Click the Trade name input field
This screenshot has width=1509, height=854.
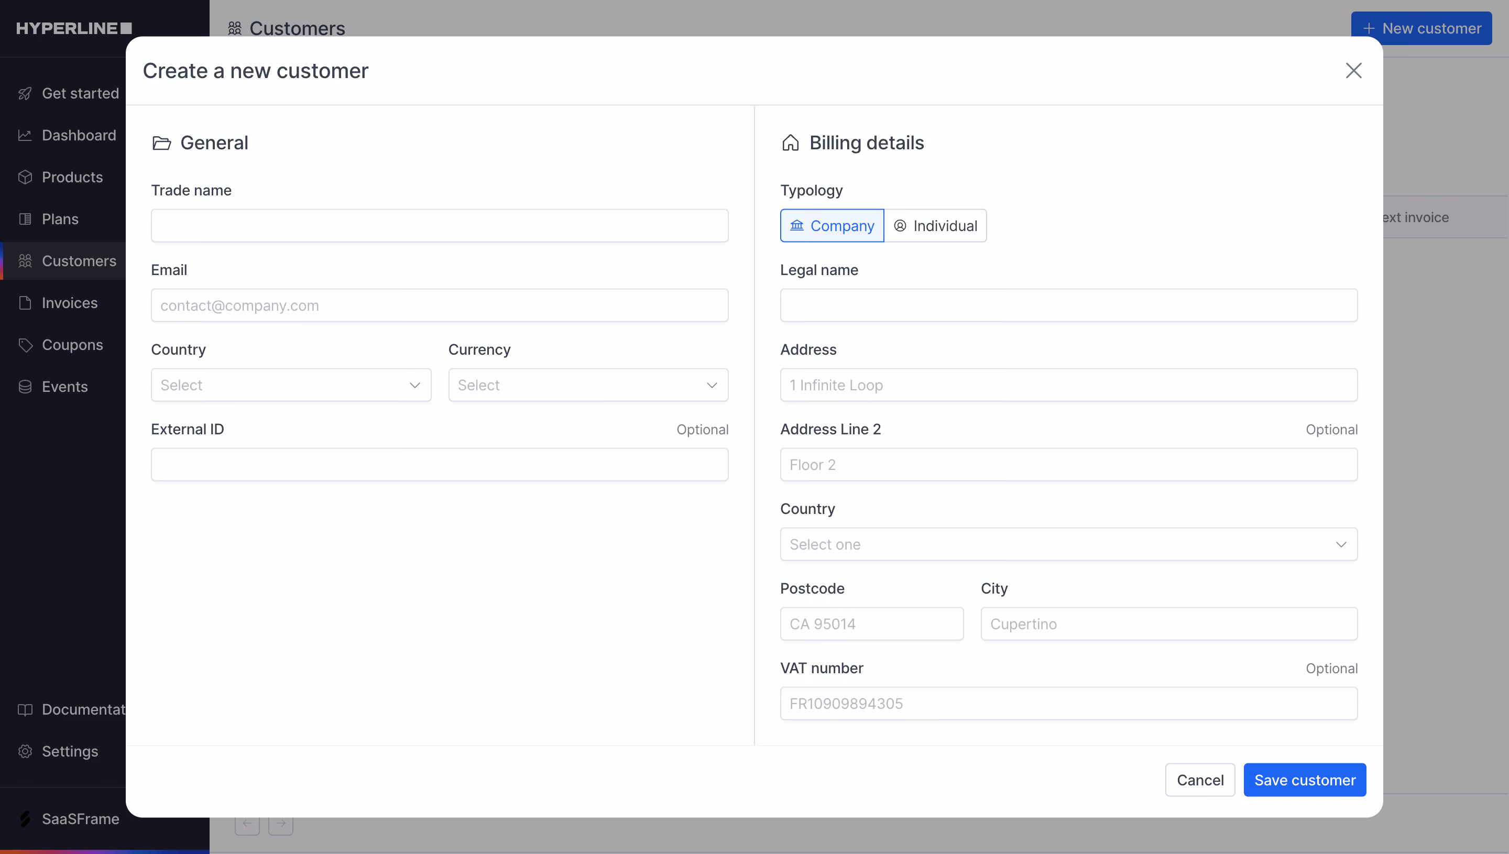point(439,226)
